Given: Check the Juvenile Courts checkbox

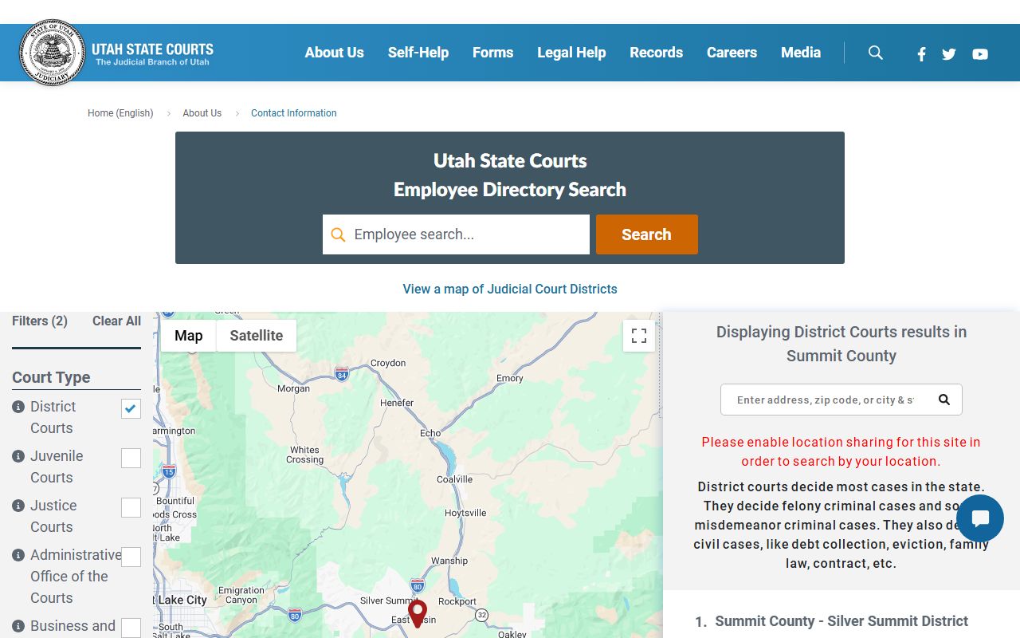Looking at the screenshot, I should tap(131, 458).
